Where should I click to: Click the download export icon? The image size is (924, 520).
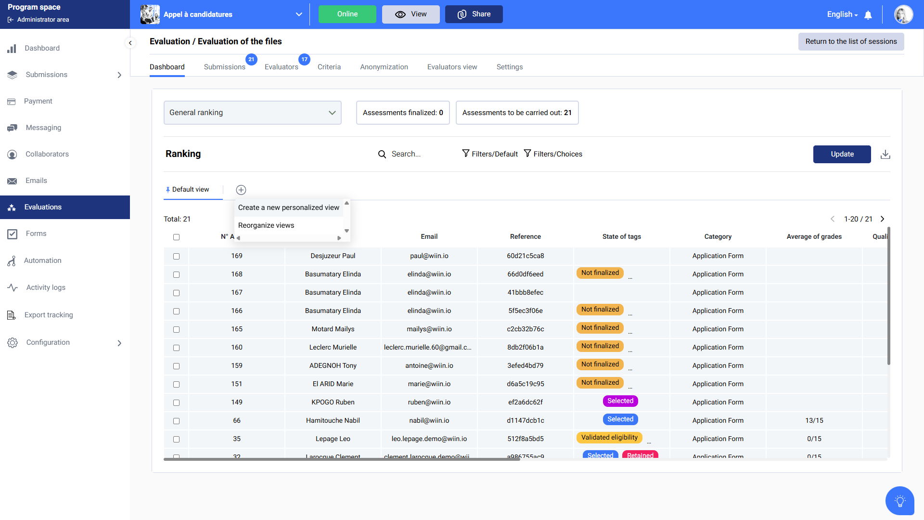pyautogui.click(x=885, y=155)
